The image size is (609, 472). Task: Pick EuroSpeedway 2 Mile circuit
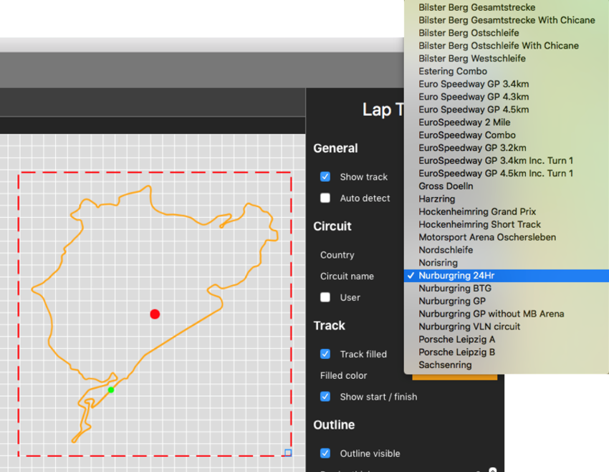click(x=507, y=122)
